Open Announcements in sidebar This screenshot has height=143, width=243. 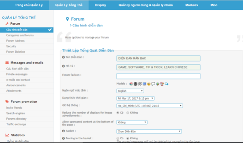[16, 85]
